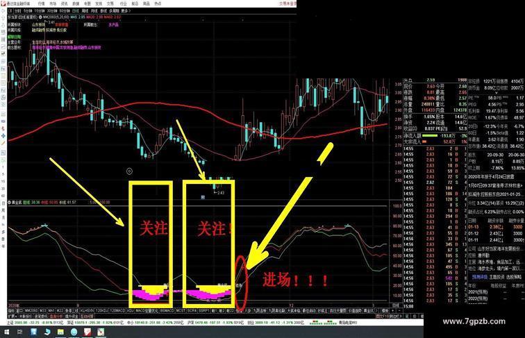Screen dimensions: 525x338
Task: Switch chart to 15分钟 period
Action: pyautogui.click(x=40, y=10)
